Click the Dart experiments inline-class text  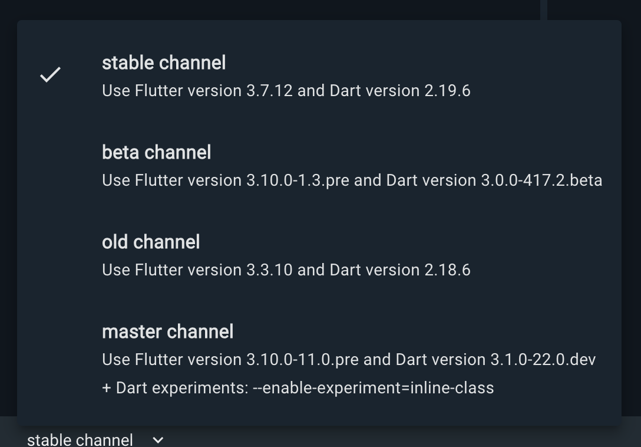click(x=298, y=387)
